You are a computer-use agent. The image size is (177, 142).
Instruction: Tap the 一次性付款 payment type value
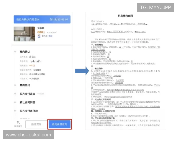34,79
